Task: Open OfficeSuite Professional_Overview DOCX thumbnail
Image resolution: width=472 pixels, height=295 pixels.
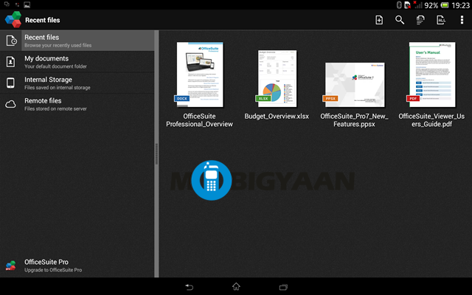Action: (200, 74)
